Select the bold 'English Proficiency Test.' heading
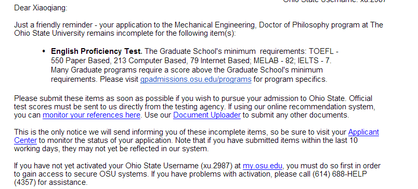Image resolution: width=418 pixels, height=189 pixels. [x=97, y=51]
